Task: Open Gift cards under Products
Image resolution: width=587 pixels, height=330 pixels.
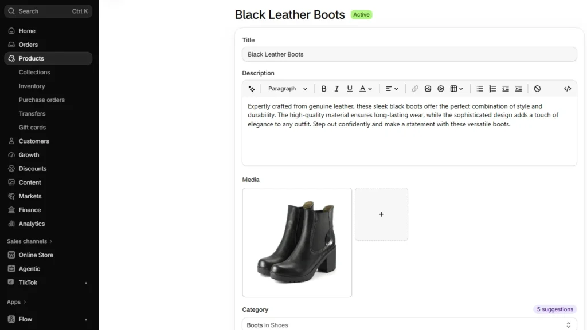Action: click(x=32, y=128)
